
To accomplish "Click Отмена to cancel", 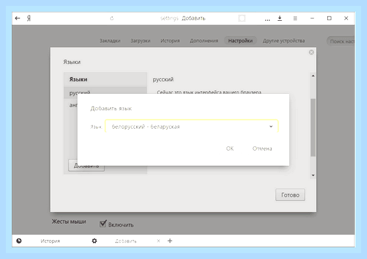I will (262, 148).
